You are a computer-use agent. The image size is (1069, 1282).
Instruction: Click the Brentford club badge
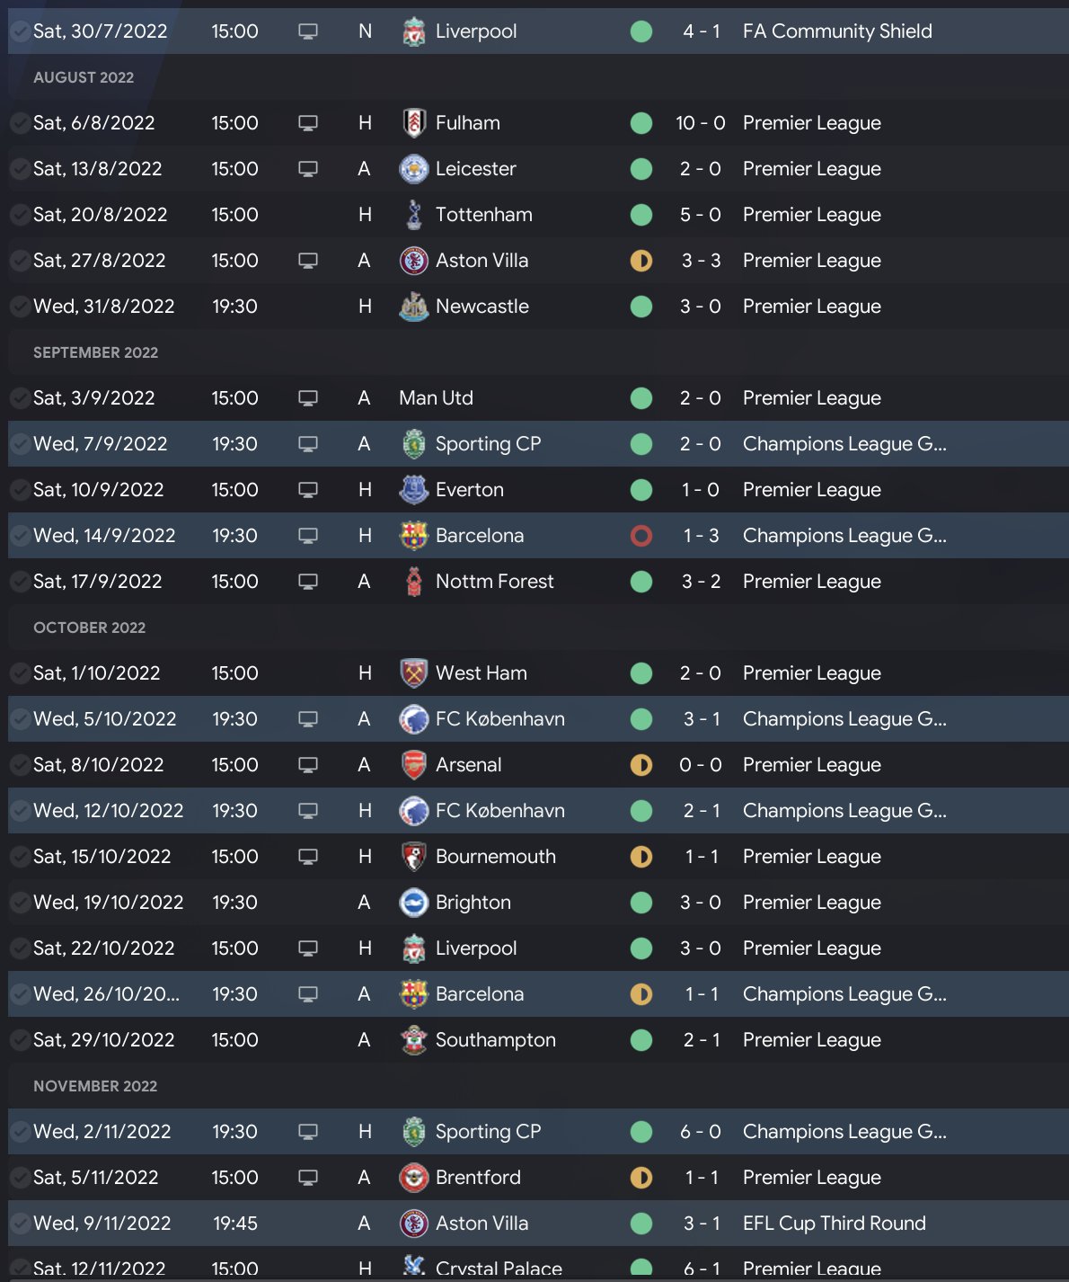coord(413,1178)
